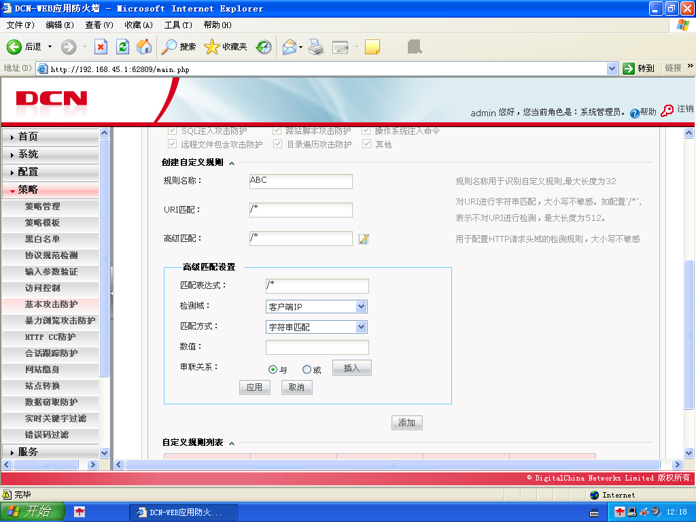Expand the 配置 sidebar menu
The width and height of the screenshot is (696, 522).
(50, 172)
